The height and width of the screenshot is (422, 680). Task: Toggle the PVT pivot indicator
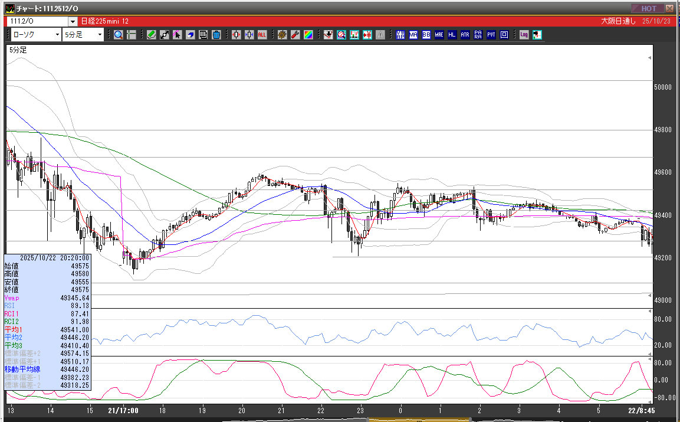tap(491, 35)
